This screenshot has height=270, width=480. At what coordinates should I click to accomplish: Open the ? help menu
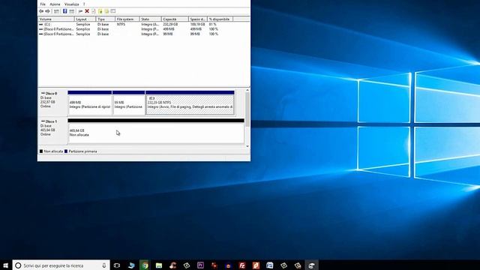pos(84,4)
